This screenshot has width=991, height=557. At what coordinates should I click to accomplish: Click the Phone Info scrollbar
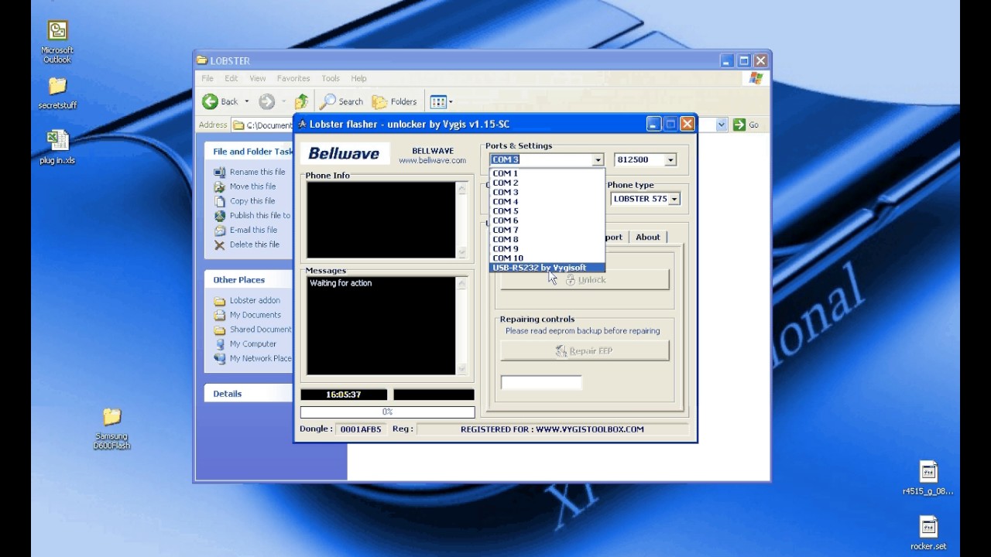(x=462, y=220)
